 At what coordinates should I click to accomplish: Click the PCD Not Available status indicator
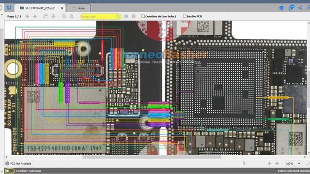(x=18, y=163)
